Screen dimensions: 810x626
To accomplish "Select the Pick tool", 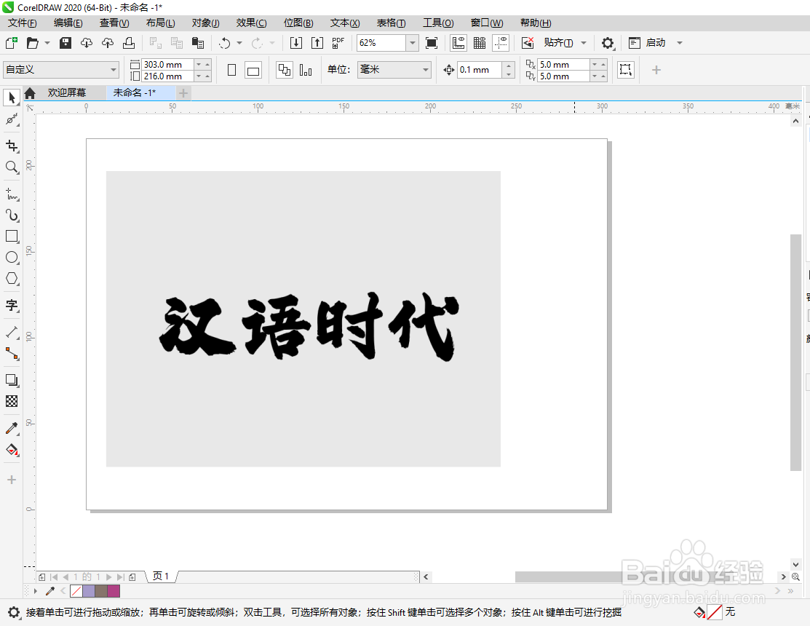I will click(11, 97).
